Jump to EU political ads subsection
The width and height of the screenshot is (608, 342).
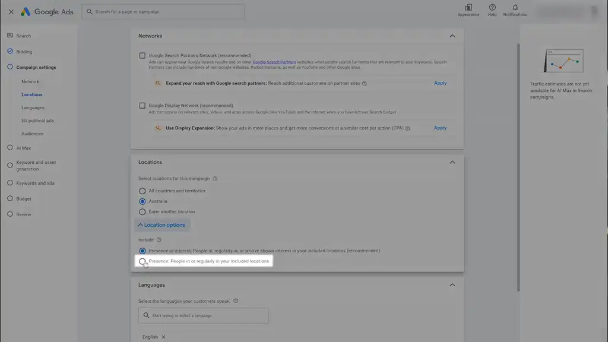(37, 121)
